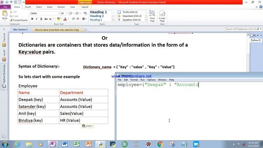
Task: Click the Back arrow in quick access toolbar
Action: pyautogui.click(x=7, y=2)
